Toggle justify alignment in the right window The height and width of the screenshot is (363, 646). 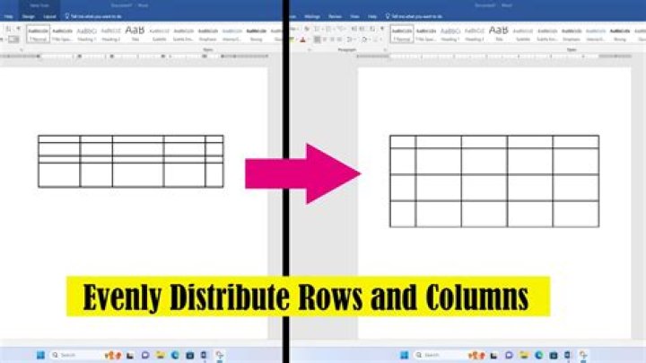click(x=339, y=40)
